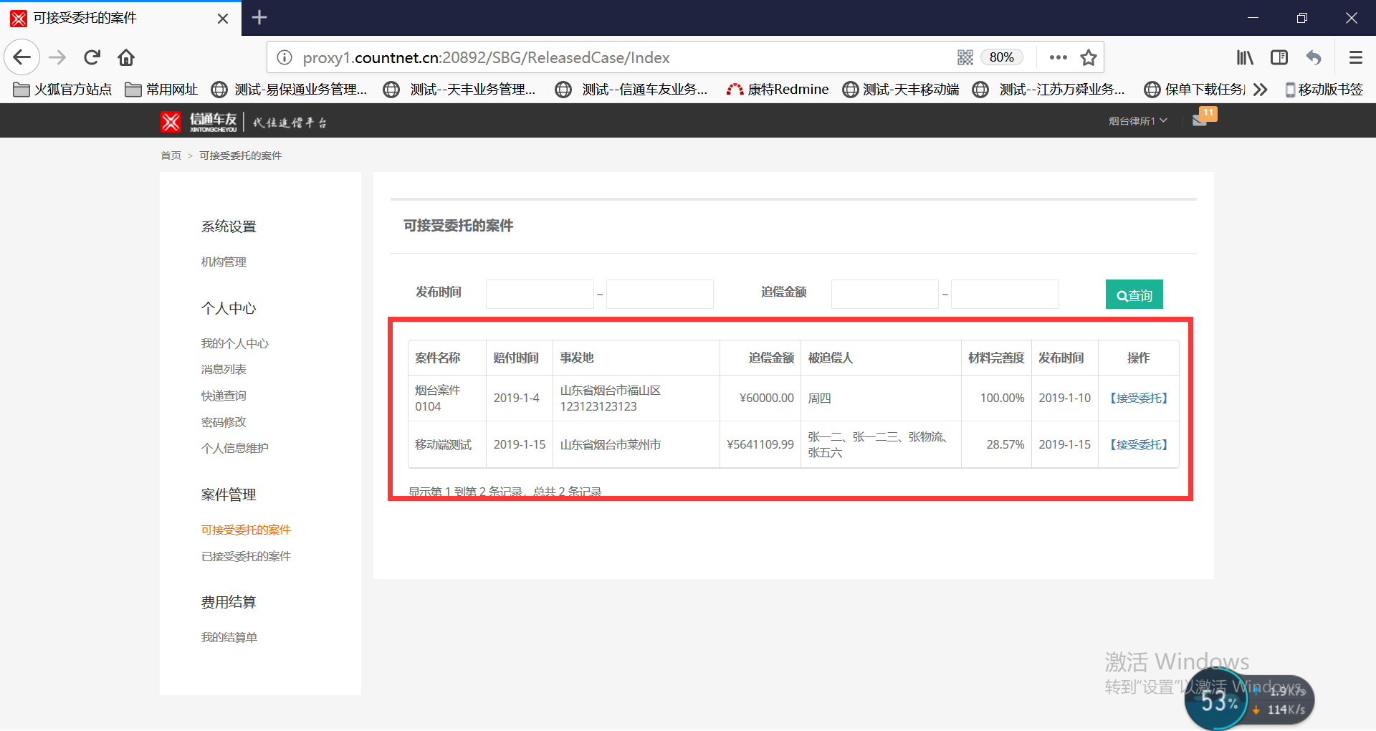Go to the browser home icon
Viewport: 1376px width, 731px height.
click(x=126, y=57)
